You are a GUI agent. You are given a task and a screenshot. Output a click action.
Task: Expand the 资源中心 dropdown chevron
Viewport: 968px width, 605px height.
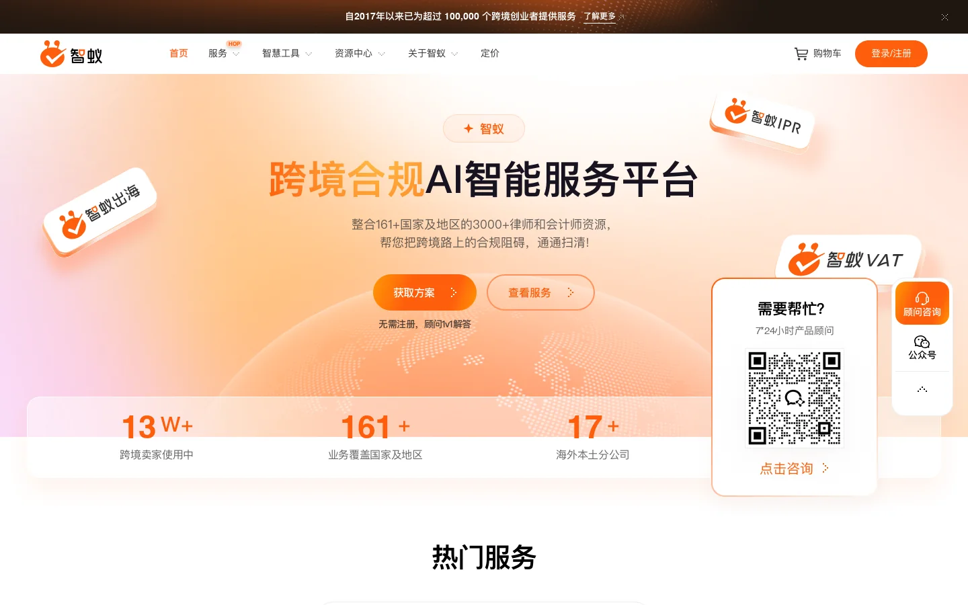click(381, 54)
